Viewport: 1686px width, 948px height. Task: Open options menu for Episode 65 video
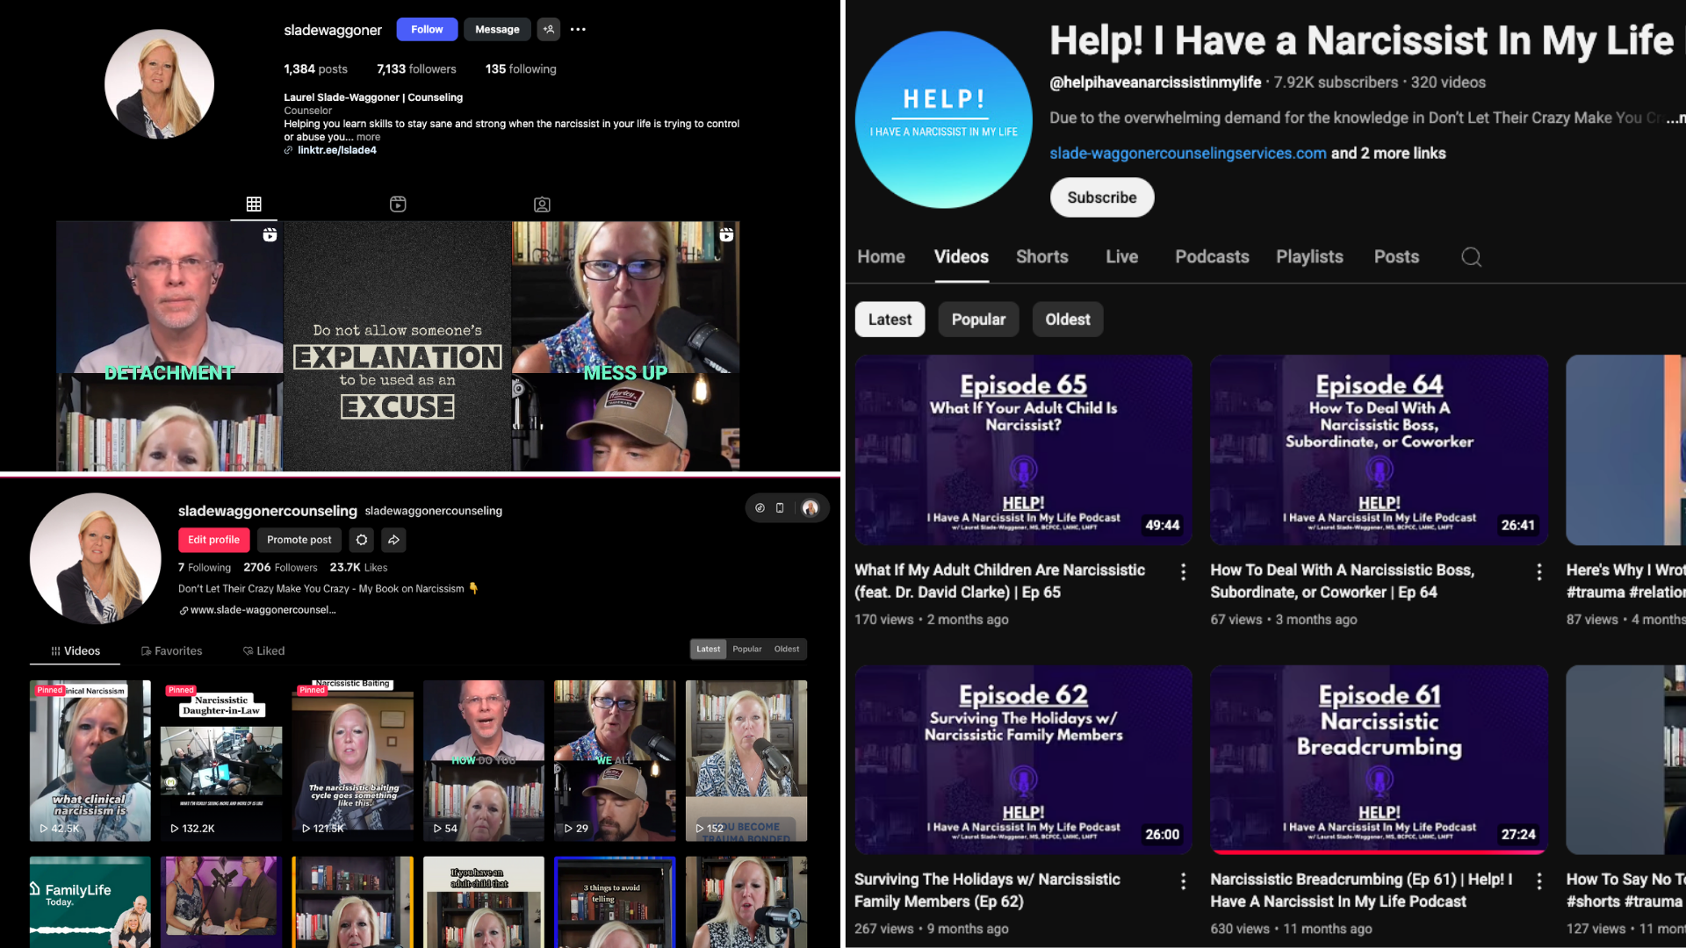[1183, 571]
